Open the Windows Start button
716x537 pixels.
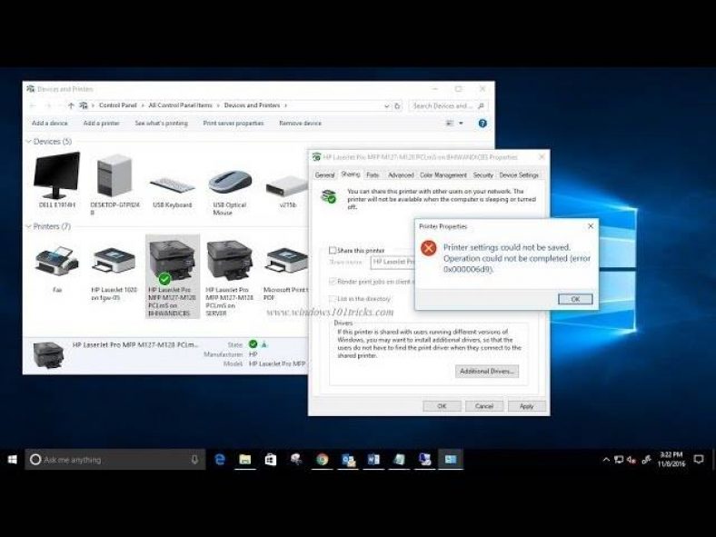(13, 460)
